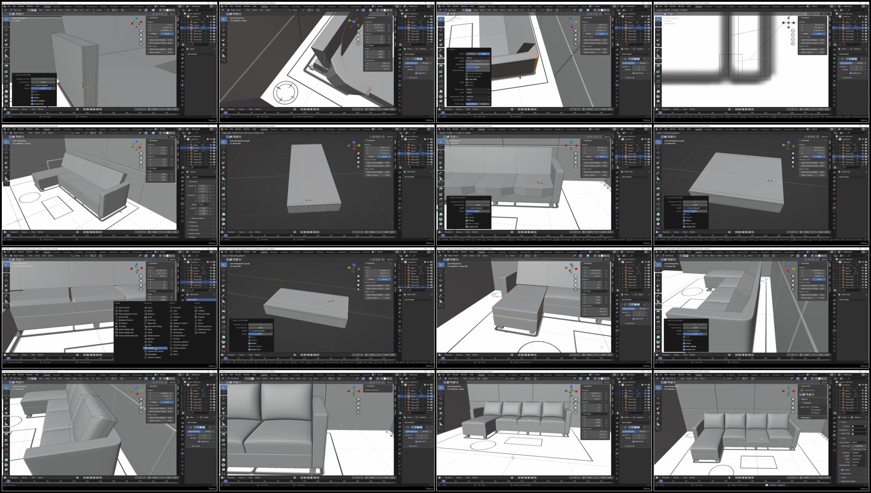Viewport: 871px width, 493px height.
Task: Click the Width field showing 5.23 cm
Action: click(478, 61)
